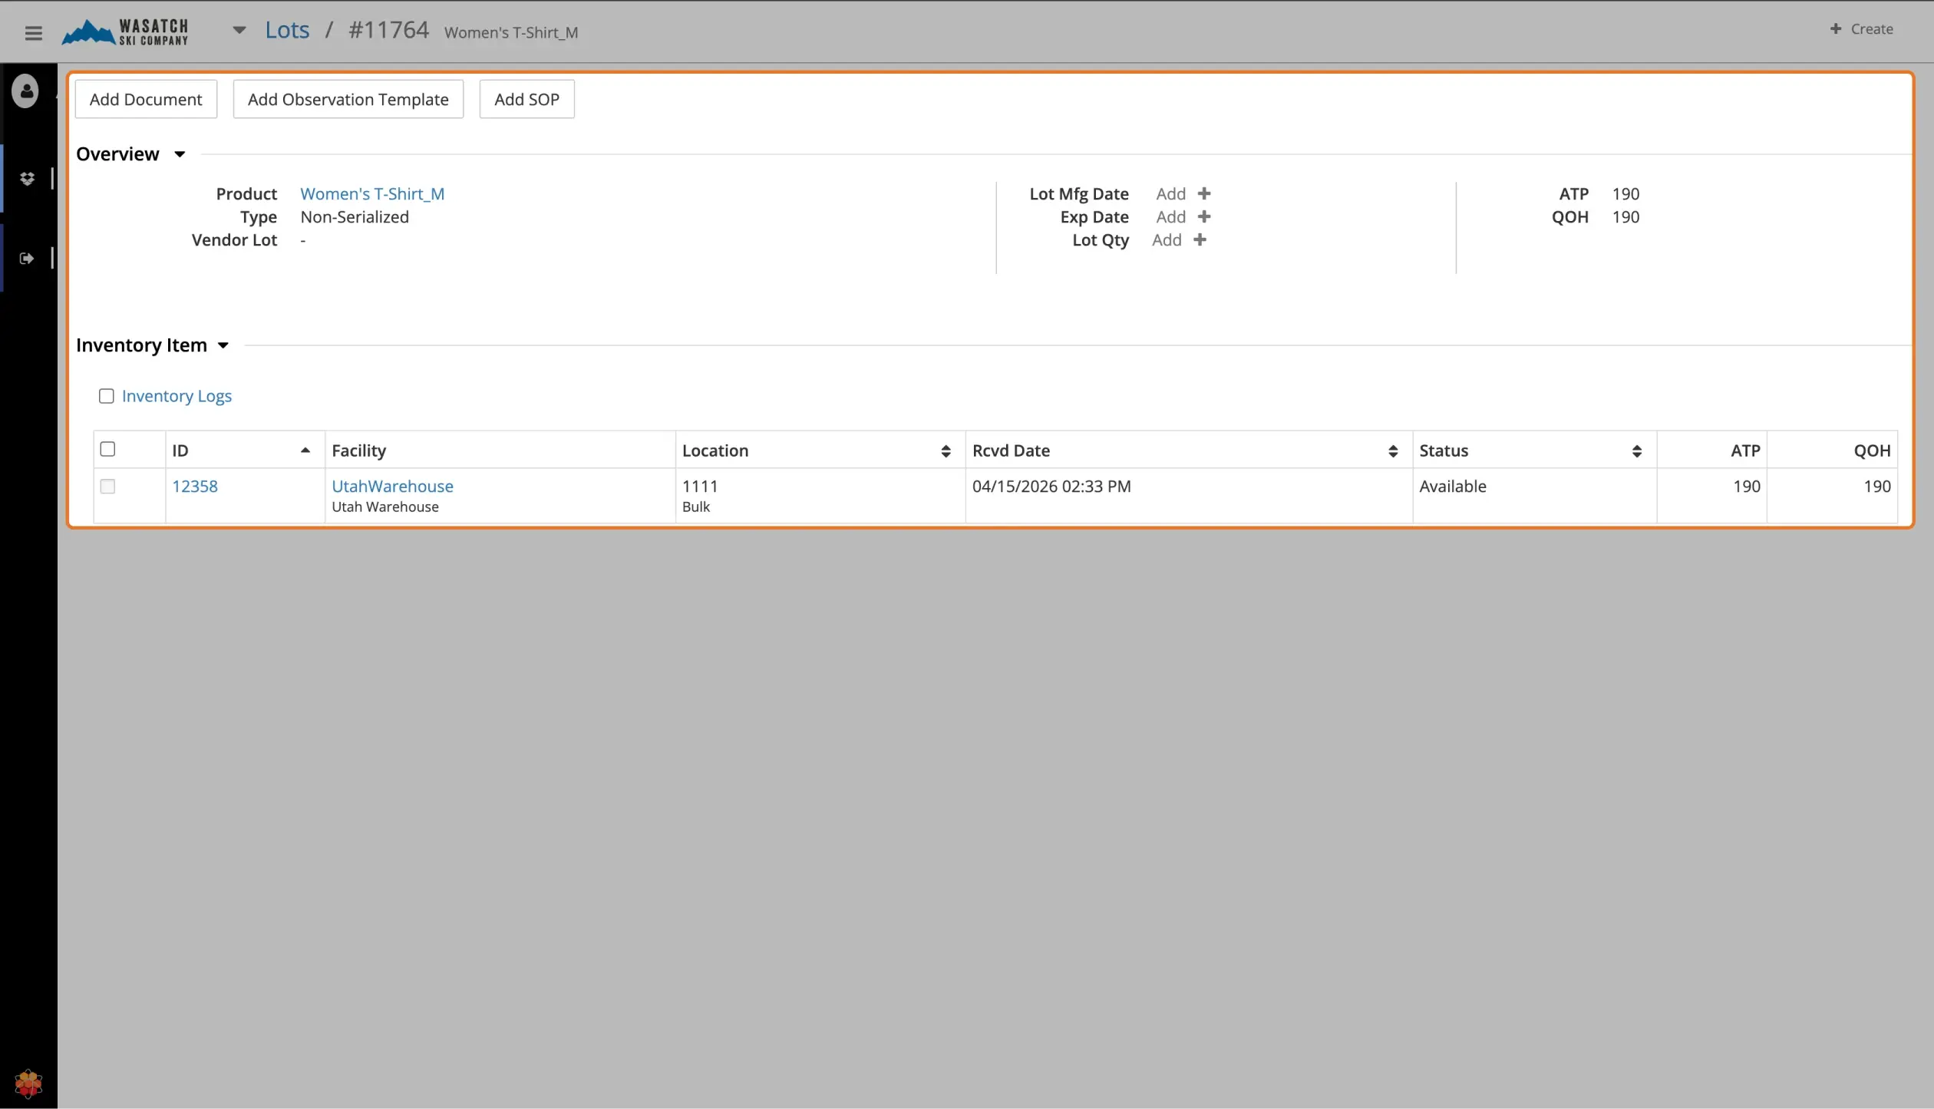
Task: Click the plus icon beside Lot Mfg Date
Action: [x=1204, y=193]
